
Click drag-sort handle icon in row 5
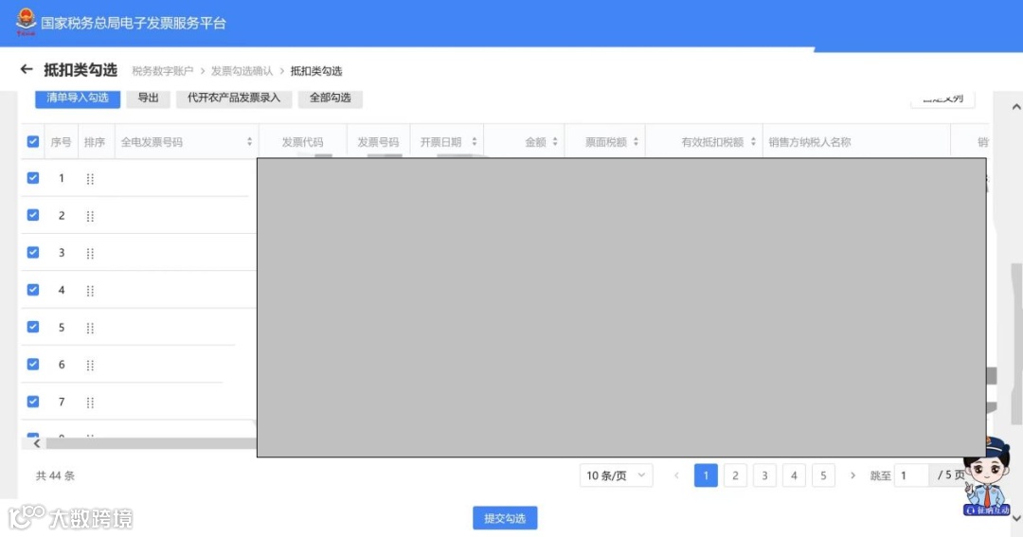pyautogui.click(x=90, y=328)
